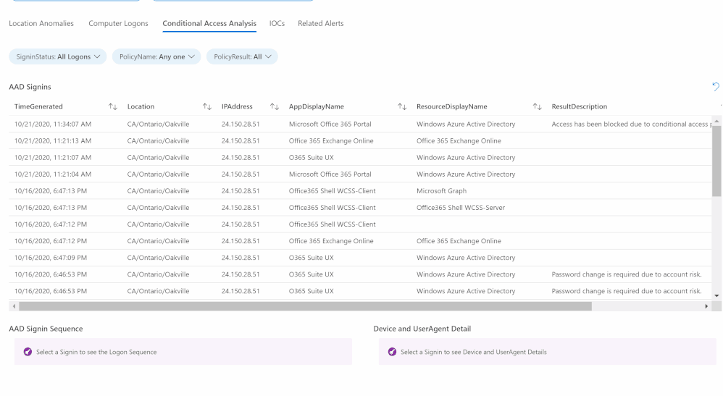Sort table by TimeGenerated column arrows
The width and height of the screenshot is (723, 396).
click(x=113, y=106)
